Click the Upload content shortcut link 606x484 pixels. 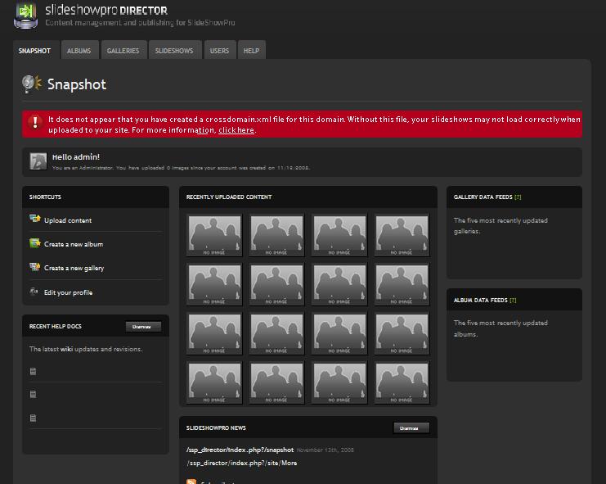click(68, 220)
